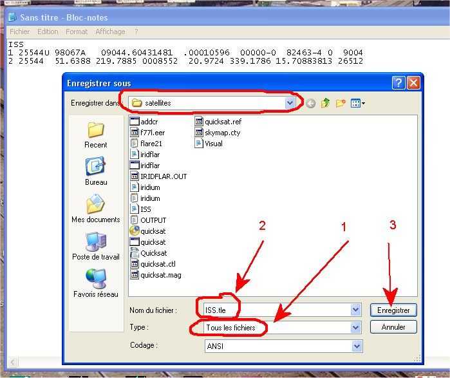Close the Enregistrer sous dialog
The height and width of the screenshot is (378, 450).
point(413,83)
